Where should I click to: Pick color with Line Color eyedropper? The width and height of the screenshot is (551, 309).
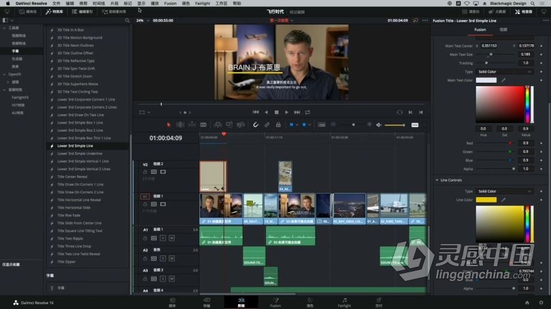tap(503, 200)
